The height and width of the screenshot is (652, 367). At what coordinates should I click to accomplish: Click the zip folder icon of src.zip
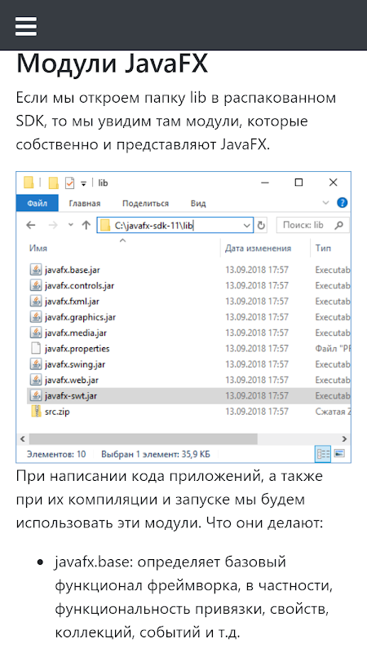click(x=36, y=412)
